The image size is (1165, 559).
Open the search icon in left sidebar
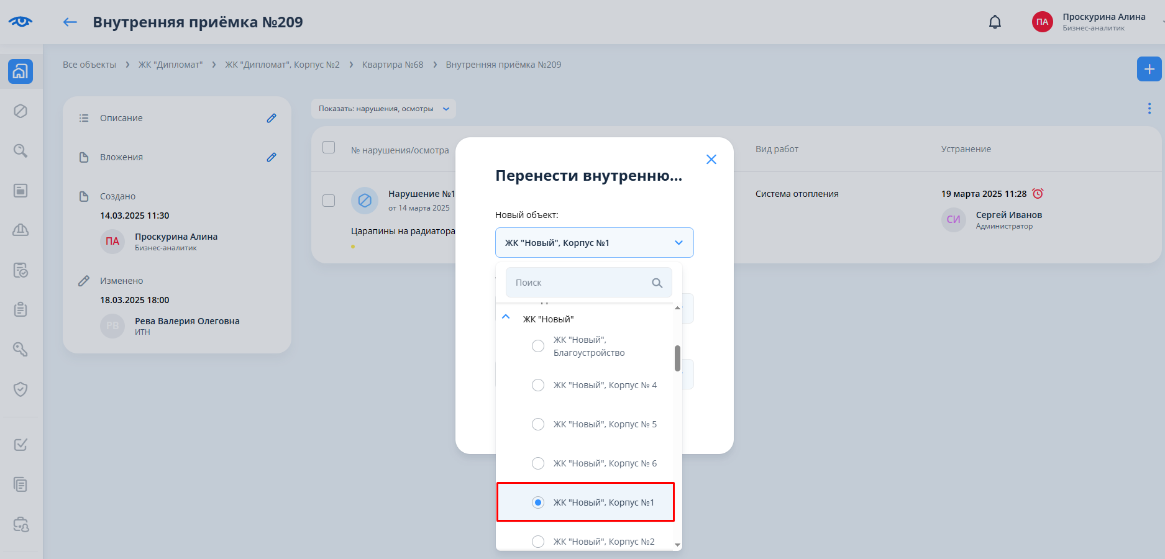pos(21,151)
